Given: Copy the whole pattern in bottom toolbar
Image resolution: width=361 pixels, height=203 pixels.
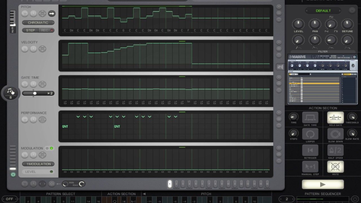Looking at the screenshot, I should pos(25,184).
